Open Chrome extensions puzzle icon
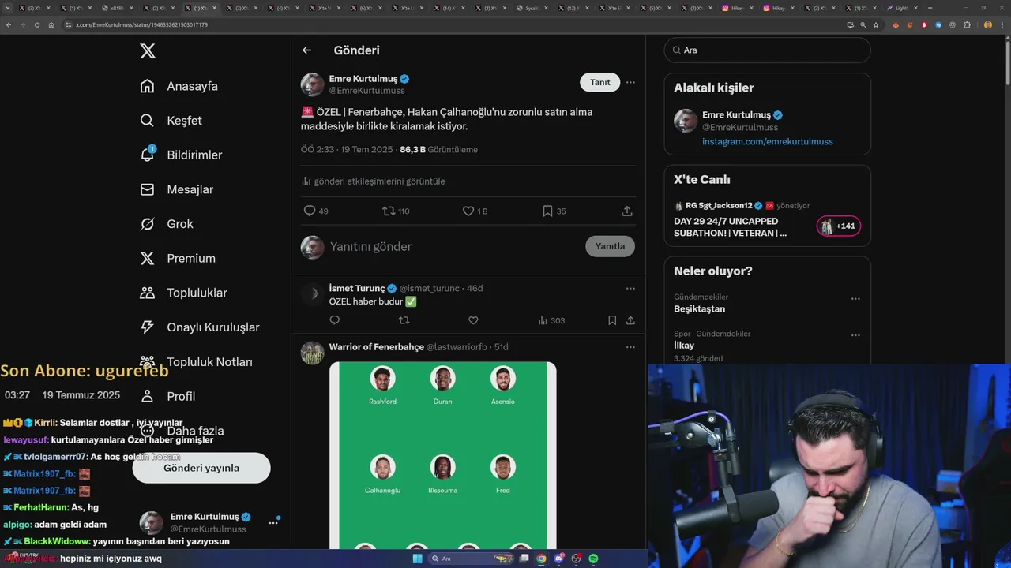1011x568 pixels. click(x=967, y=24)
